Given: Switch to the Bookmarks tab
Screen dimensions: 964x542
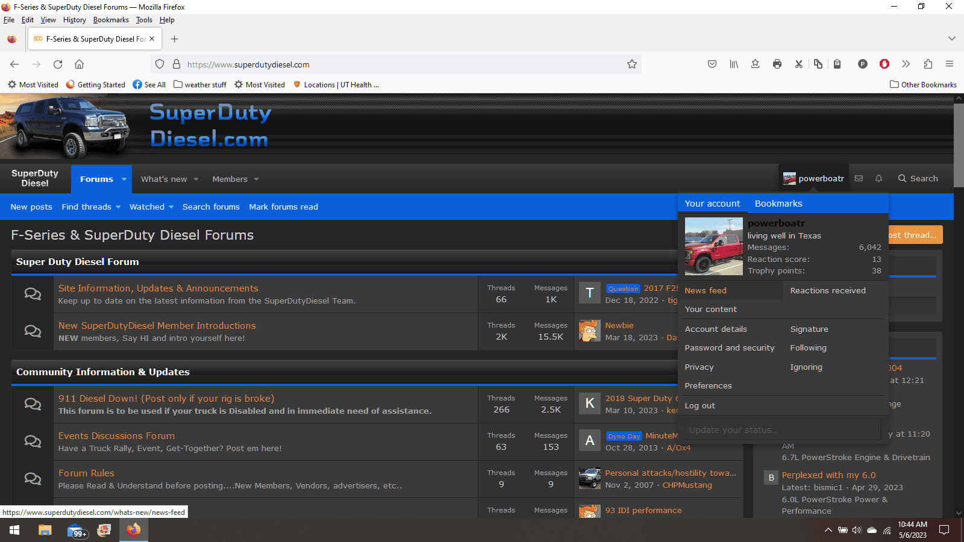Looking at the screenshot, I should [778, 204].
